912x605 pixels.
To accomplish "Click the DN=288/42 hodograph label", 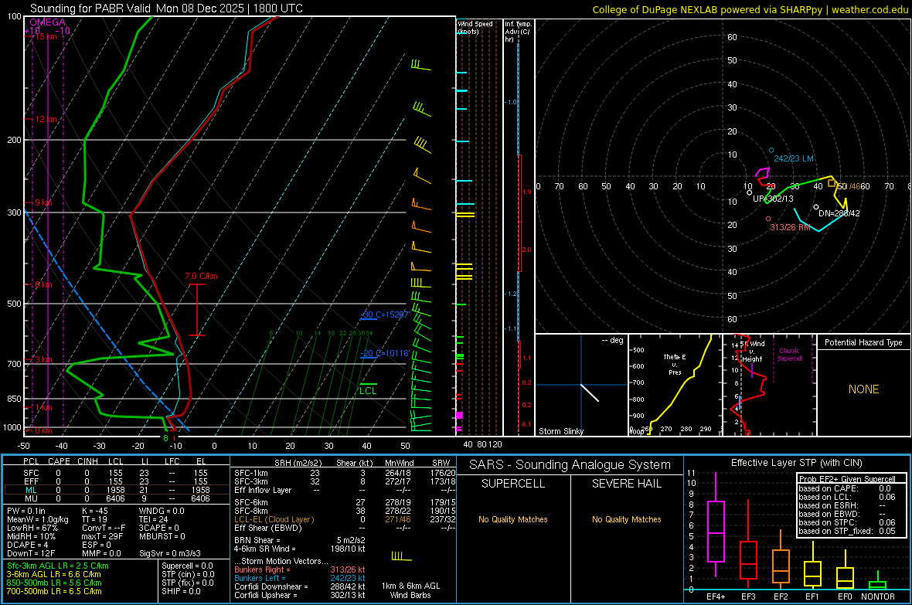I will pyautogui.click(x=839, y=213).
